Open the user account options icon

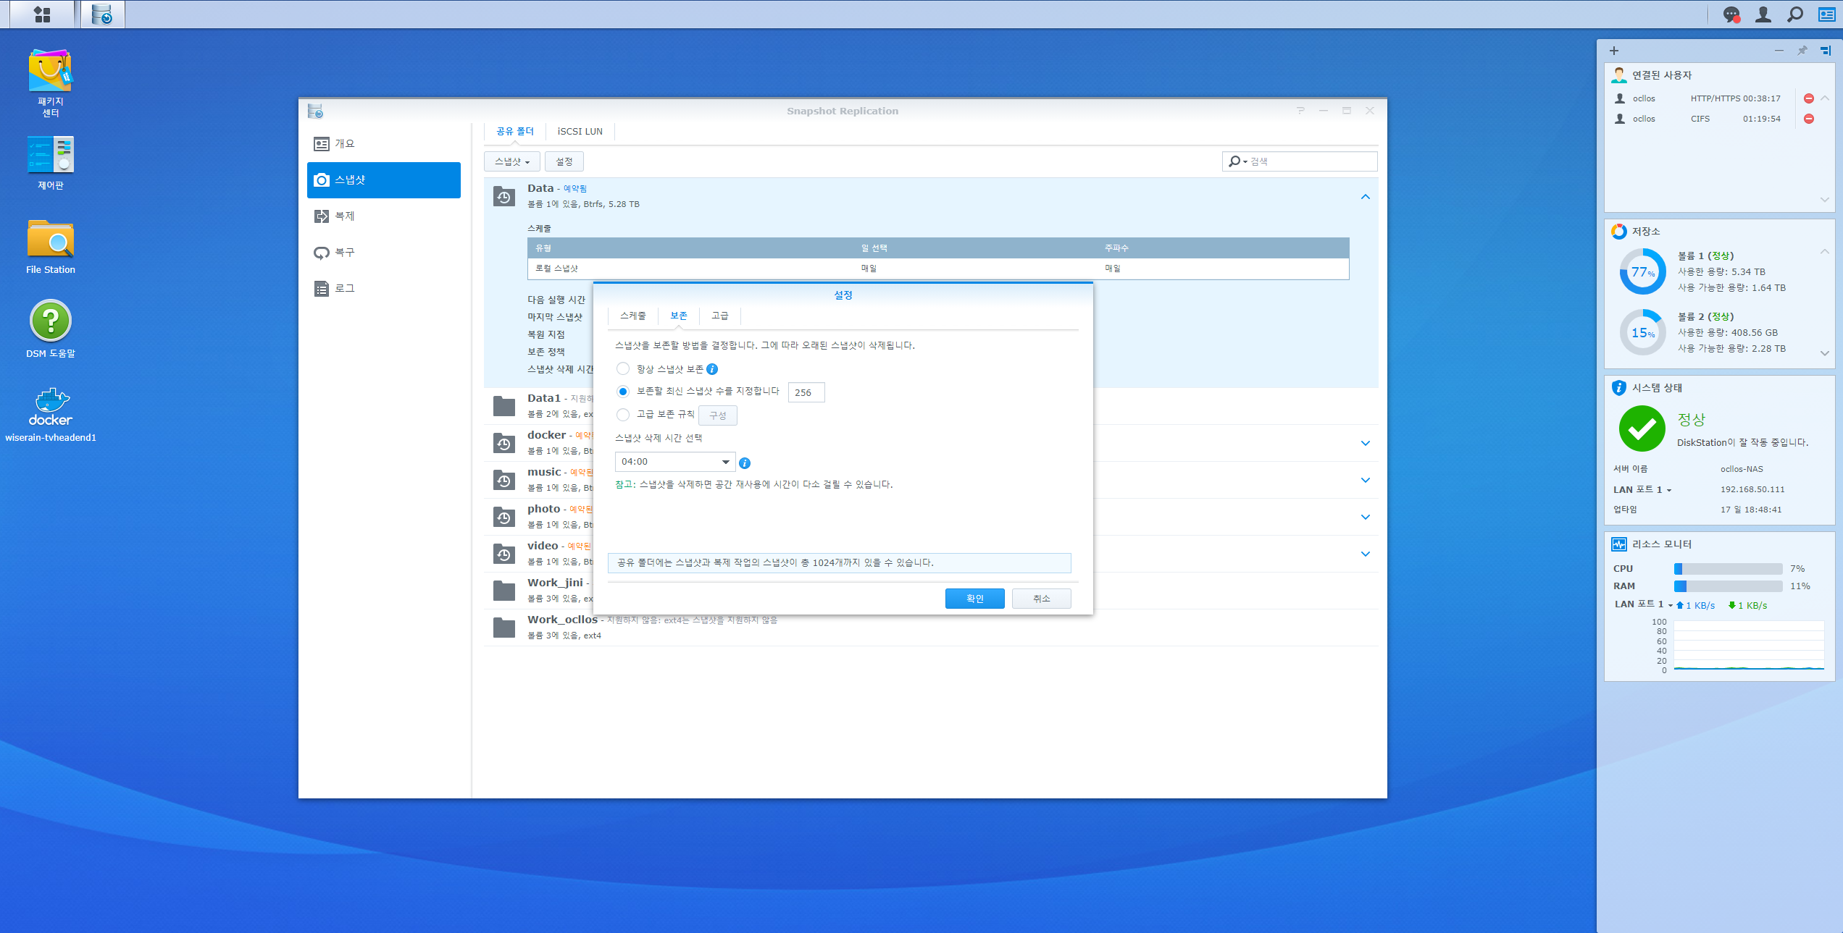coord(1763,14)
